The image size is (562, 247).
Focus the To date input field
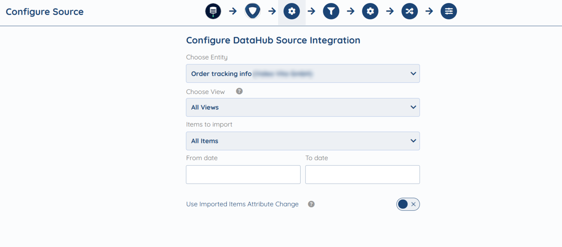coord(362,175)
